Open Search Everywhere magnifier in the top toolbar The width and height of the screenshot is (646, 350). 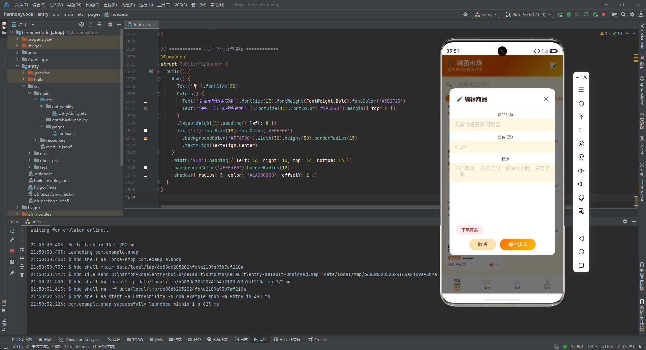coord(623,15)
